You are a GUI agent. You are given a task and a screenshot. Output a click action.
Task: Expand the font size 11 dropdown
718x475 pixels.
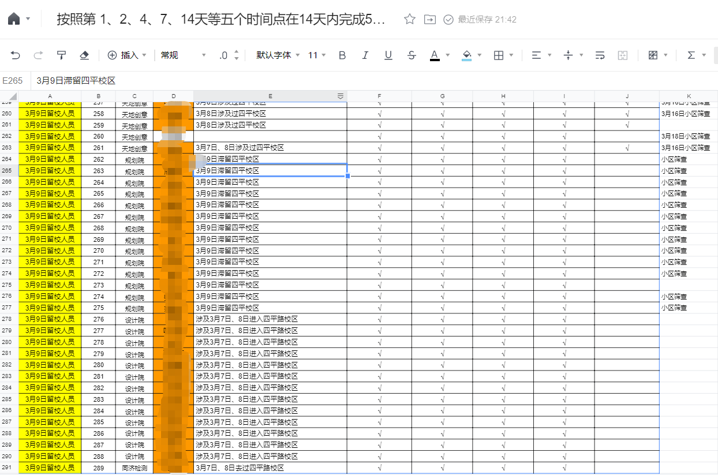tap(317, 55)
